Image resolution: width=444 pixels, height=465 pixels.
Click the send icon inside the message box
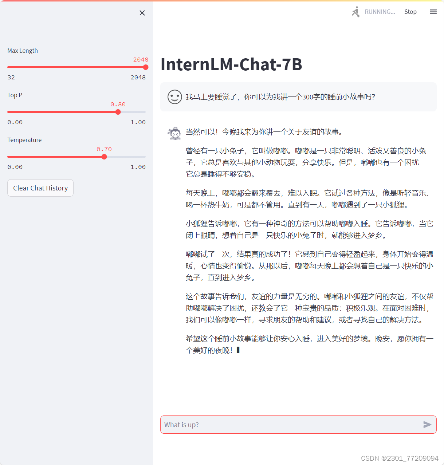[x=427, y=424]
